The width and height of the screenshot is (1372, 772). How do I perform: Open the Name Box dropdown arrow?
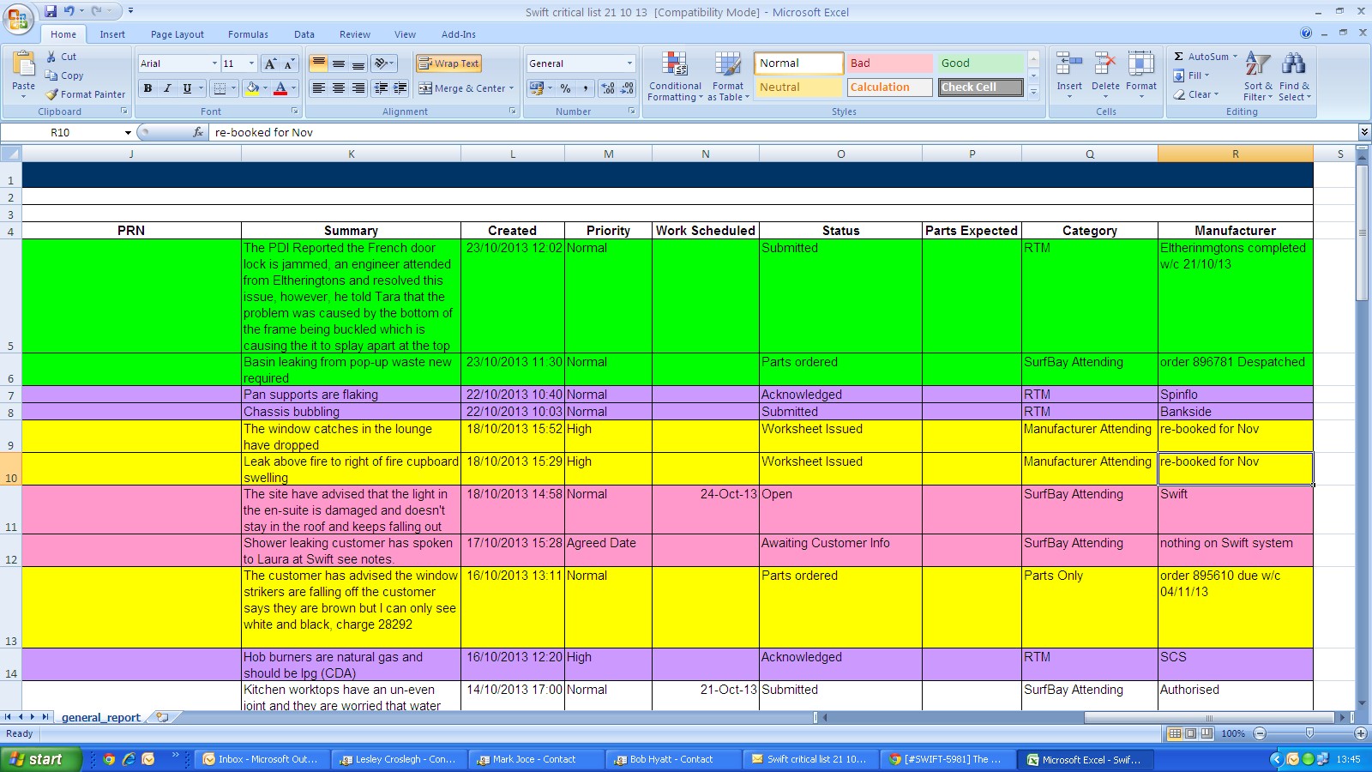pos(128,133)
